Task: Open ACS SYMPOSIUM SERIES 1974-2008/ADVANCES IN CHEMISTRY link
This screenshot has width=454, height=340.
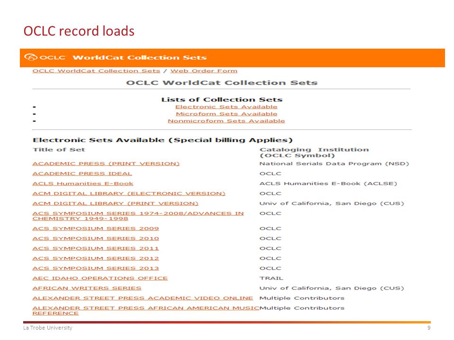Action: pyautogui.click(x=138, y=216)
